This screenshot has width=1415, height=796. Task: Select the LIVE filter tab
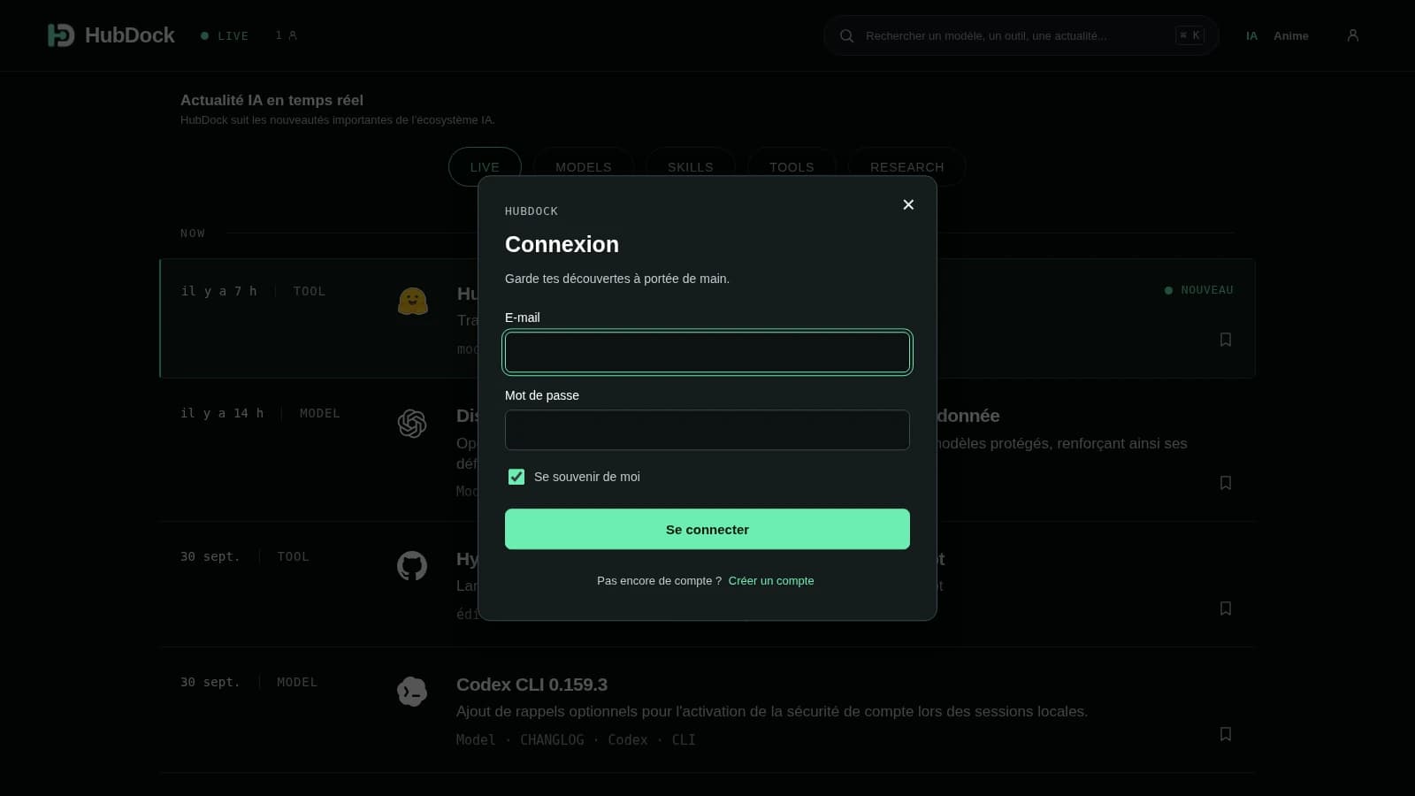point(485,166)
